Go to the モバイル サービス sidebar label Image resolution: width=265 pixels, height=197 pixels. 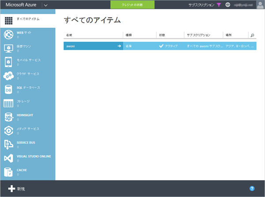pos(29,60)
